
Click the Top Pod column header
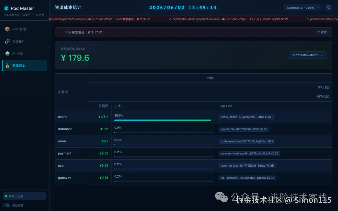point(274,106)
